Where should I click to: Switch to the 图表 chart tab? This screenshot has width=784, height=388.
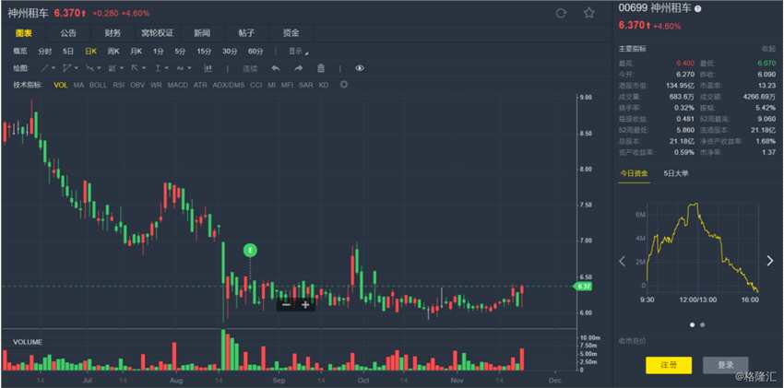point(24,33)
